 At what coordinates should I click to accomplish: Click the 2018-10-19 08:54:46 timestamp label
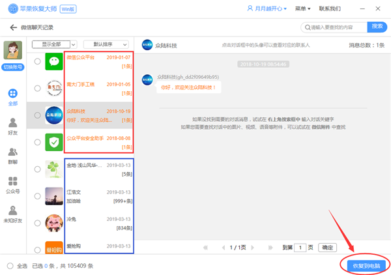[263, 65]
